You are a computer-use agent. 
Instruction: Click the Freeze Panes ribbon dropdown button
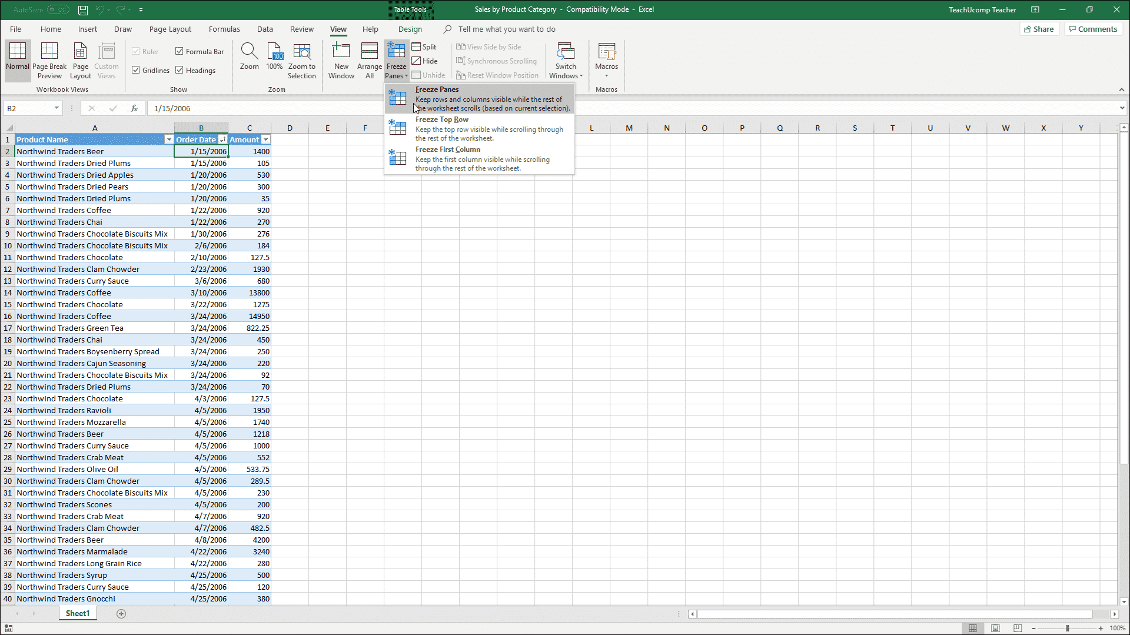[x=396, y=61]
